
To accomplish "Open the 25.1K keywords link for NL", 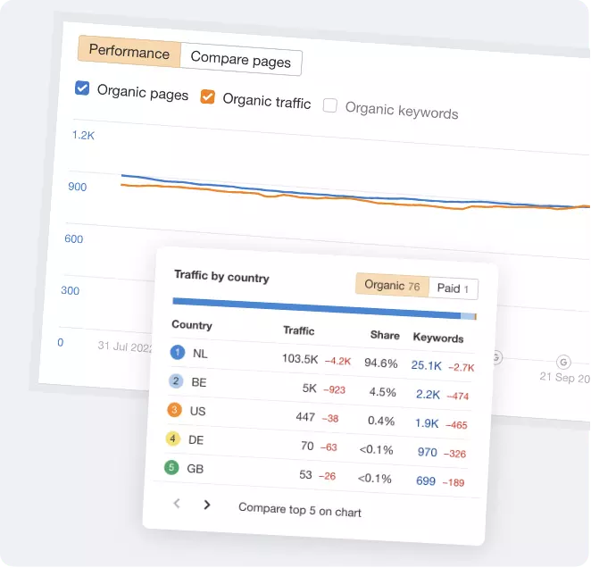I will pyautogui.click(x=427, y=365).
